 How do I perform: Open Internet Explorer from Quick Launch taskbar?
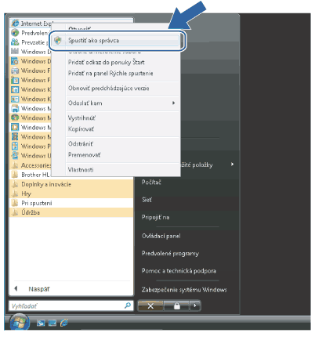64,323
